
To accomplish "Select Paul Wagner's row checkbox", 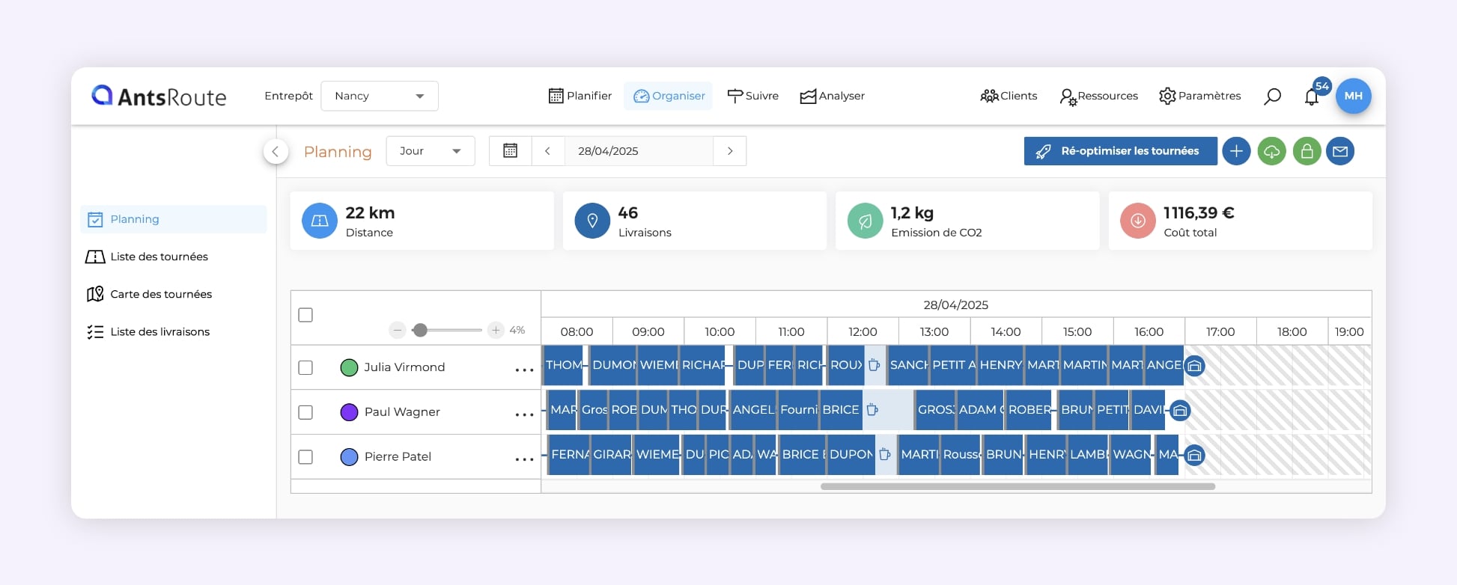I will click(x=305, y=412).
